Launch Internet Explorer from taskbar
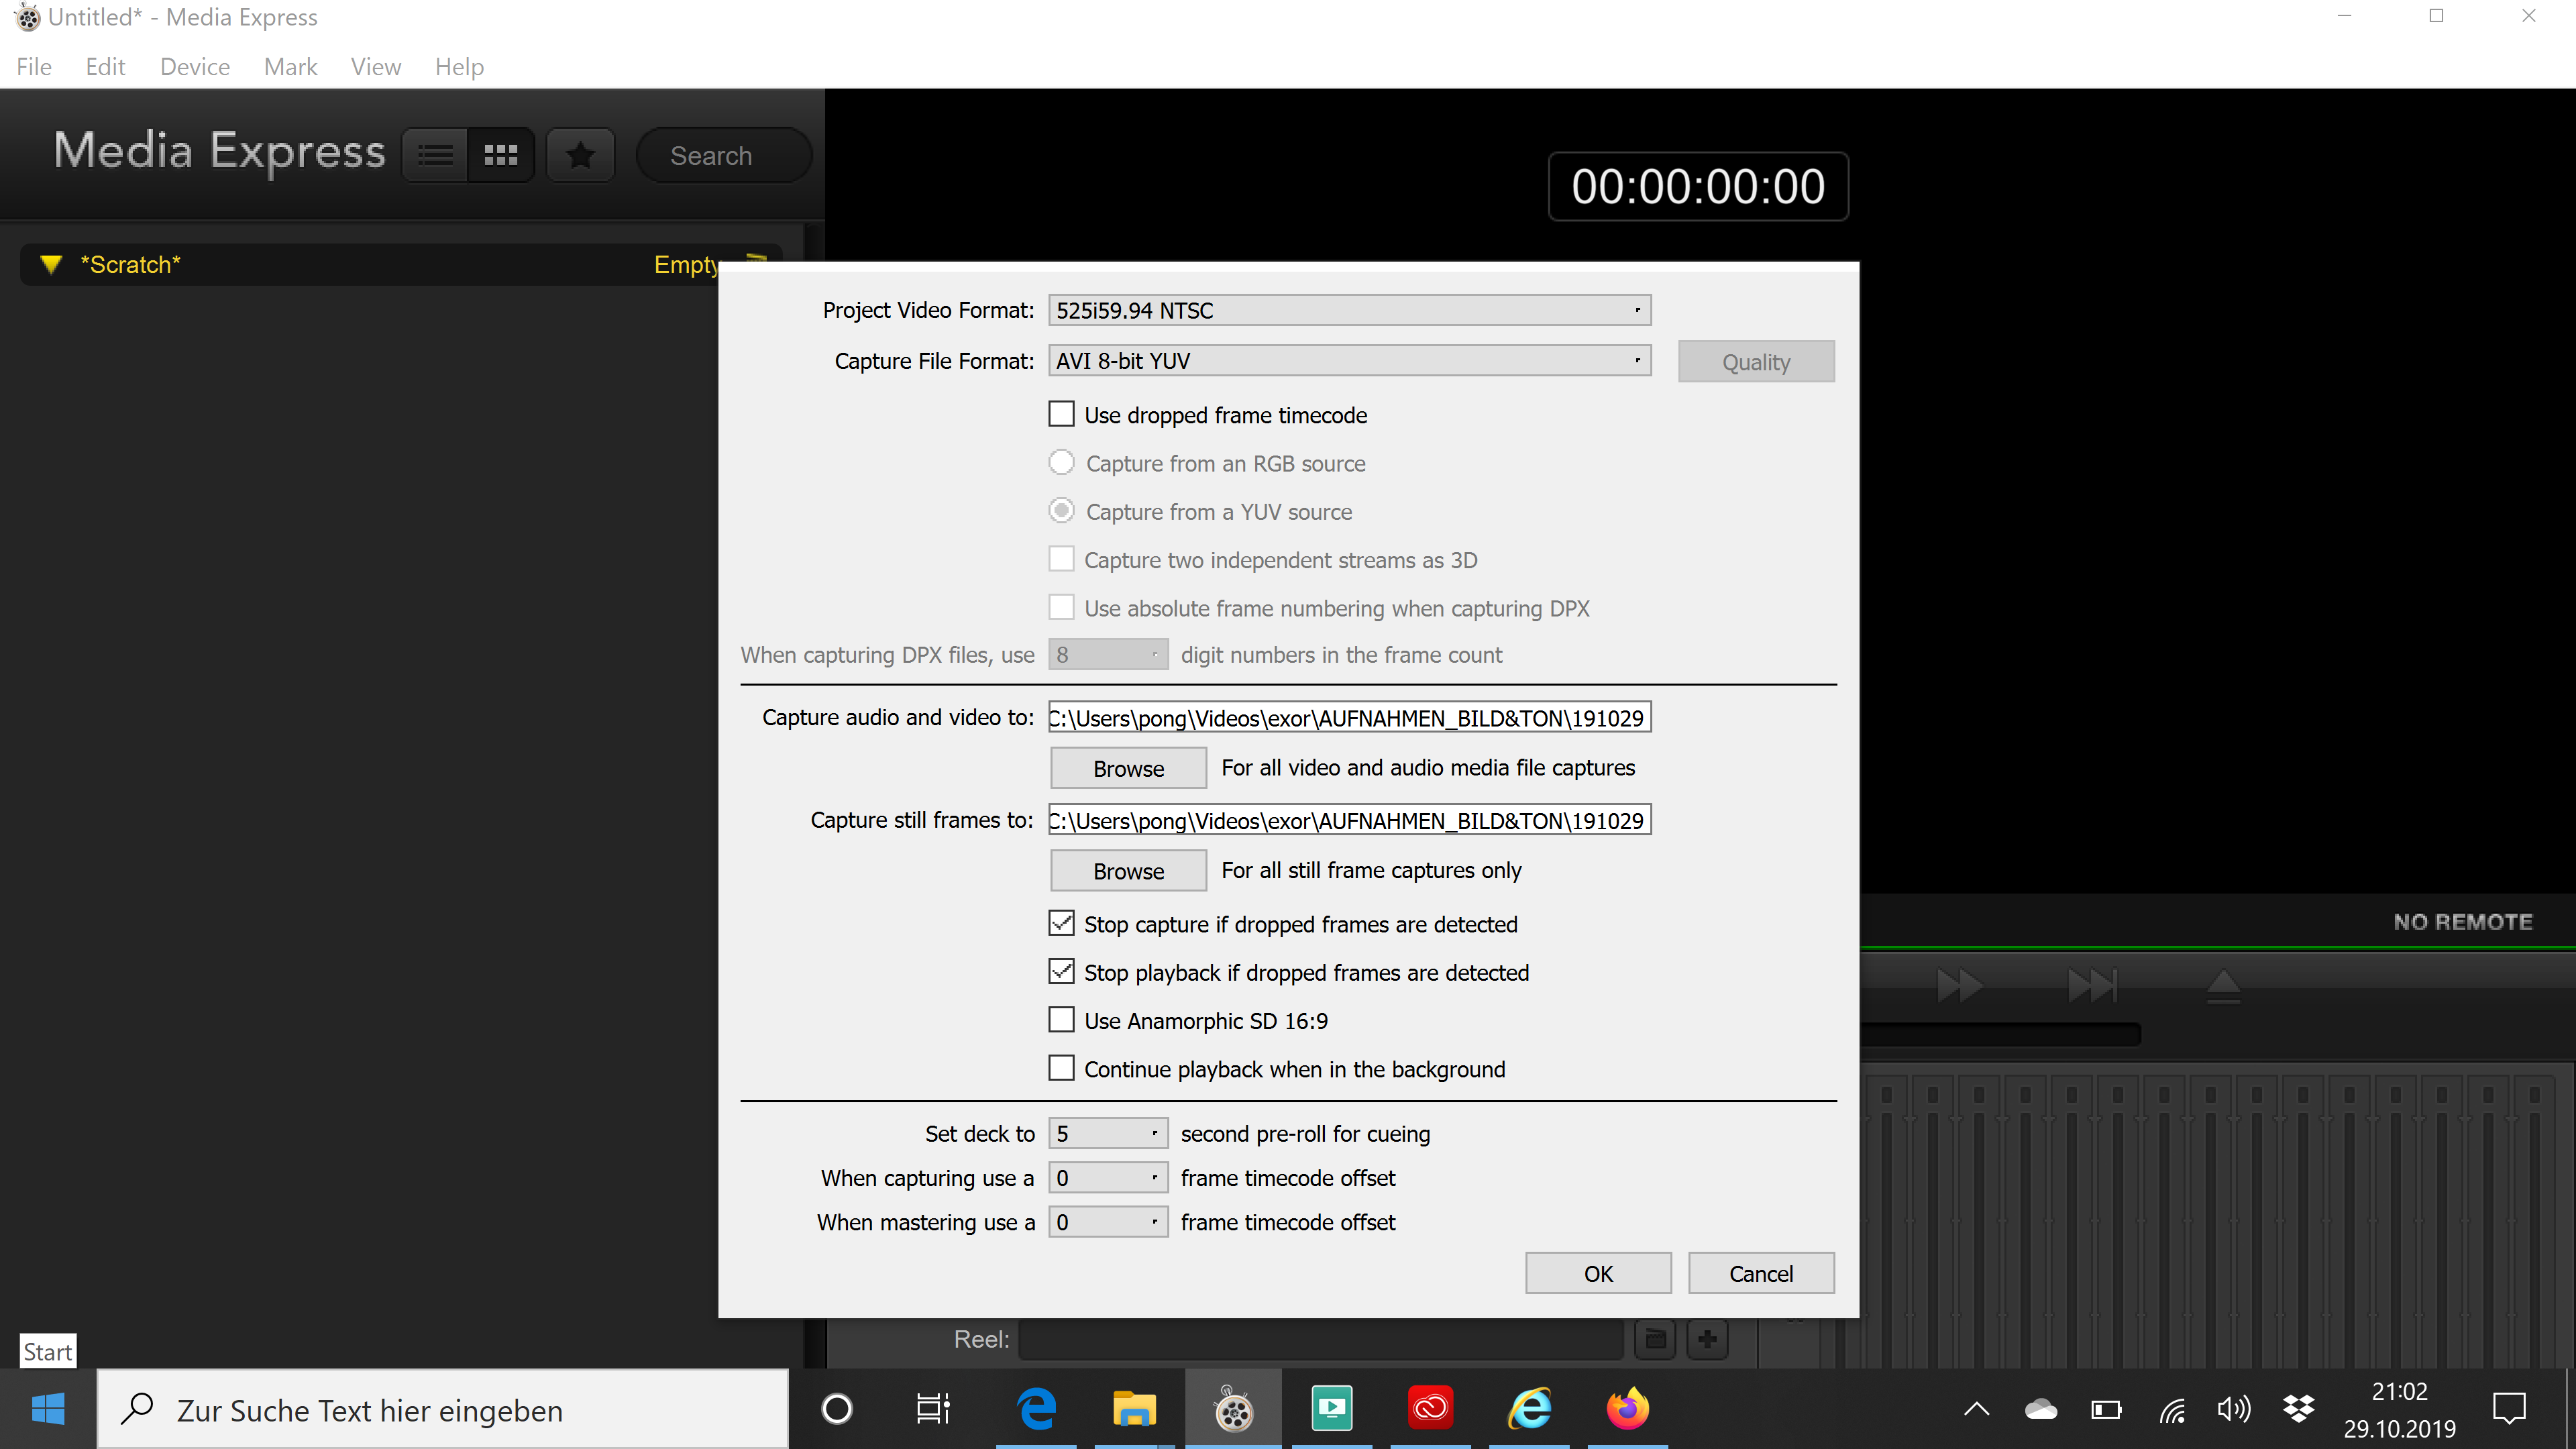 point(1530,1410)
